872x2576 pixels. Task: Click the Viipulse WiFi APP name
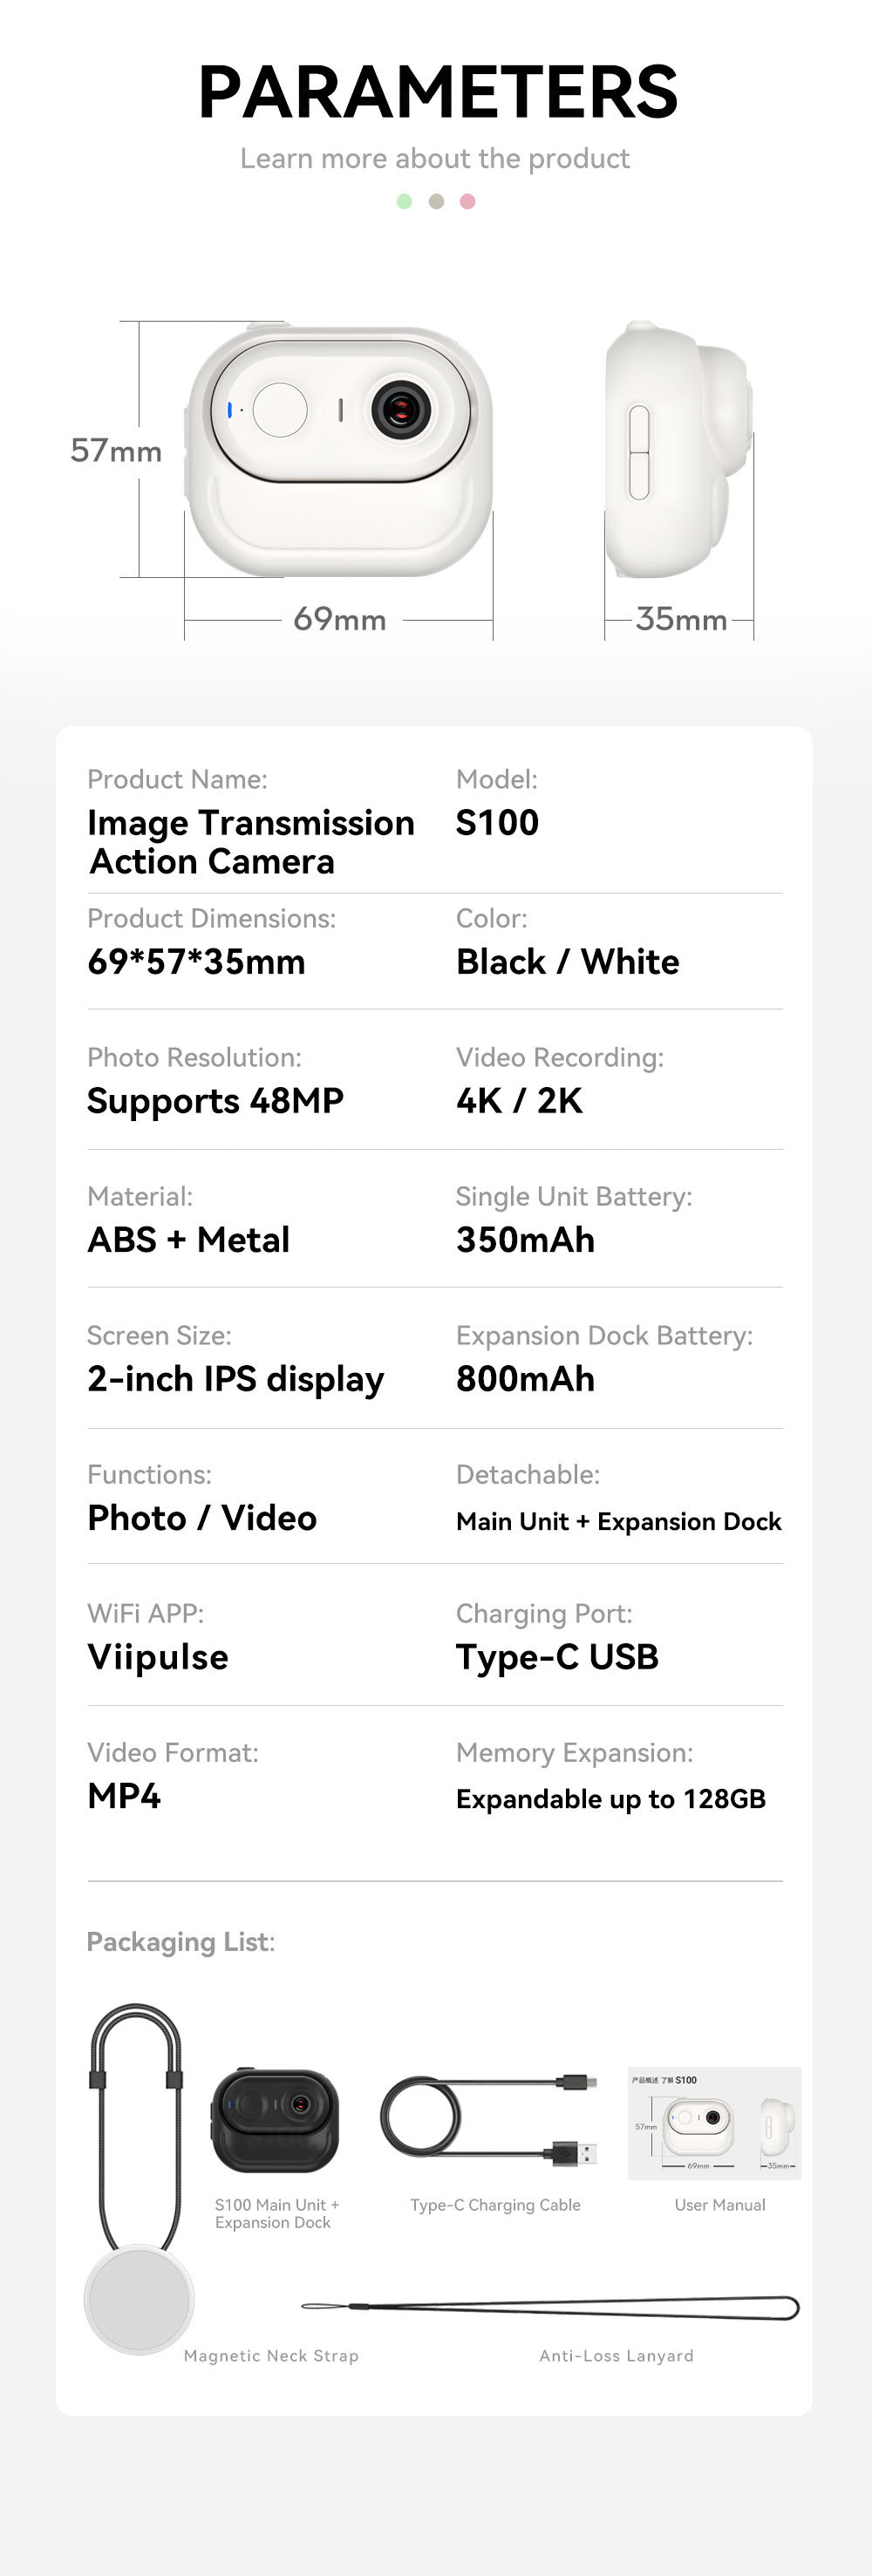click(x=158, y=1657)
